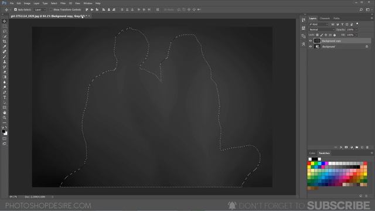Switch to the Color tab

312,153
